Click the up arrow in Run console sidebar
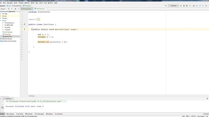This screenshot has width=209, height=117. click(2, 101)
